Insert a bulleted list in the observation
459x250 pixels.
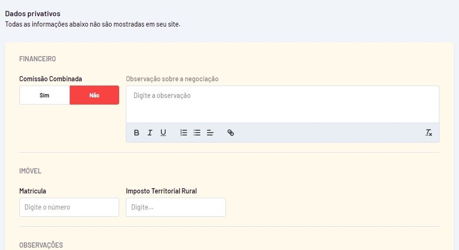point(197,133)
